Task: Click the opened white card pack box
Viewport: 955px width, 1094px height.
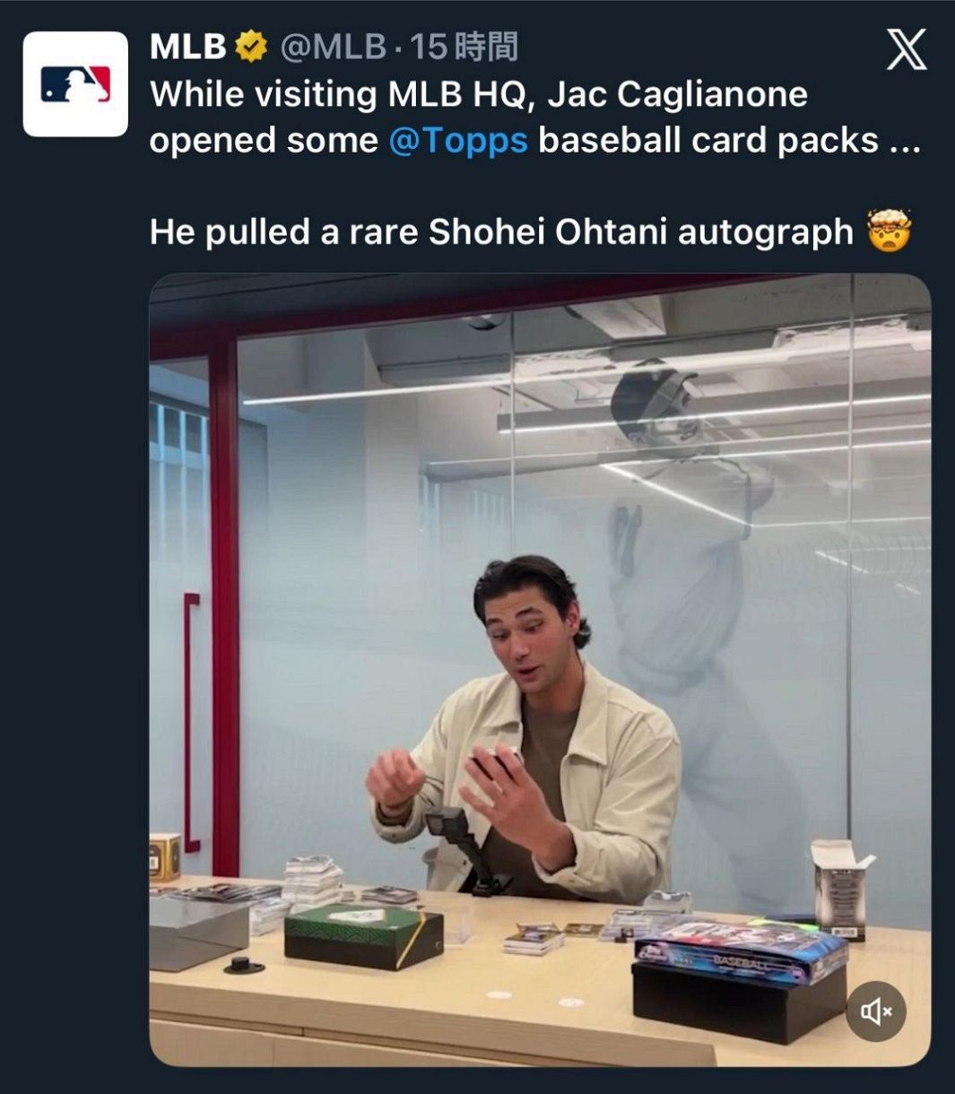Action: pyautogui.click(x=840, y=890)
